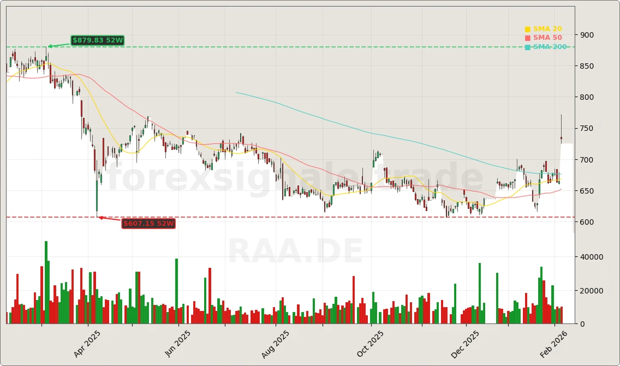
Task: Click the $879.83 52W high annotation
Action: pos(98,40)
